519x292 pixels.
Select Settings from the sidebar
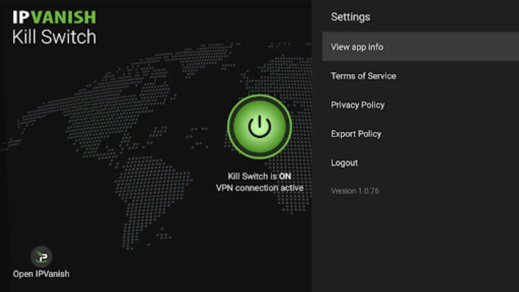[350, 17]
